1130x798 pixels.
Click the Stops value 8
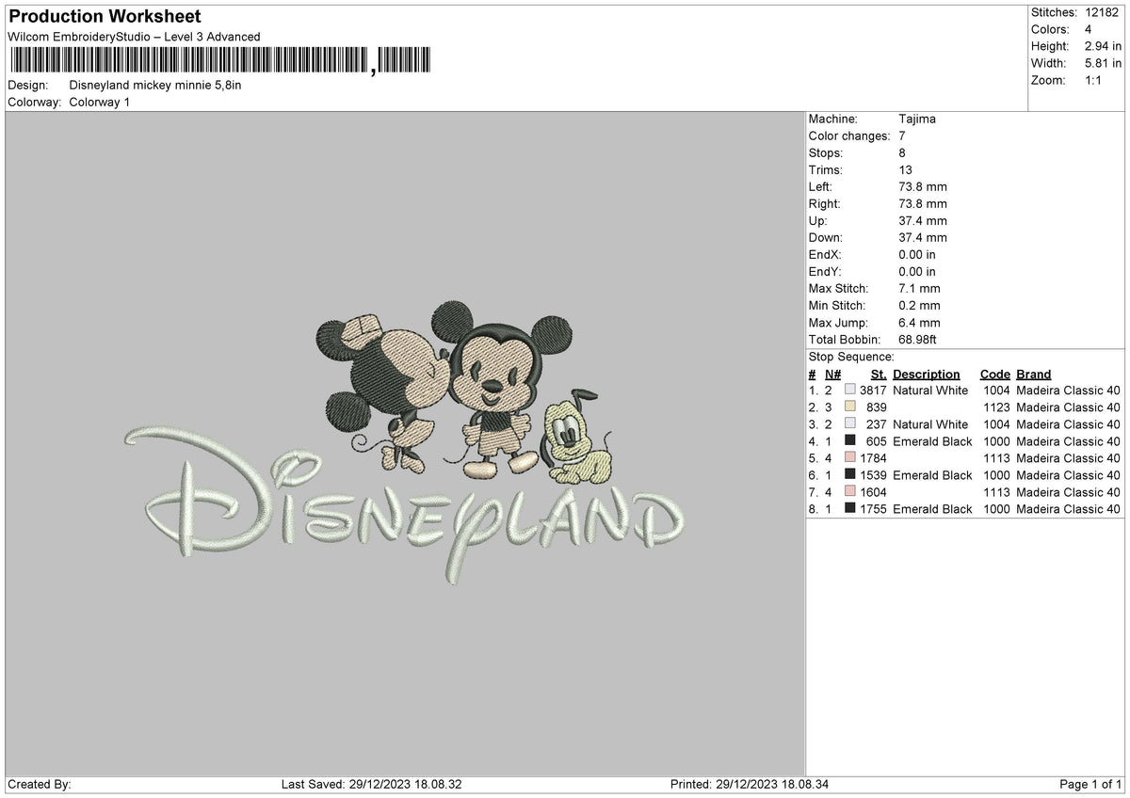tap(902, 153)
